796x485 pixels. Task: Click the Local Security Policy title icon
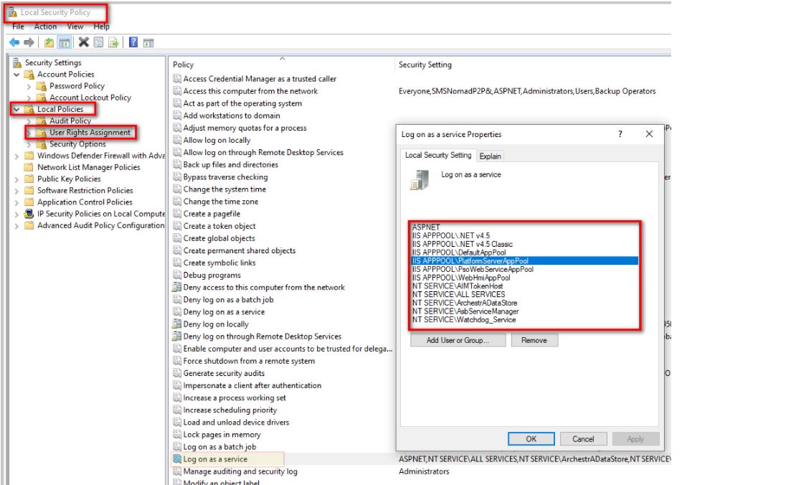pos(12,12)
